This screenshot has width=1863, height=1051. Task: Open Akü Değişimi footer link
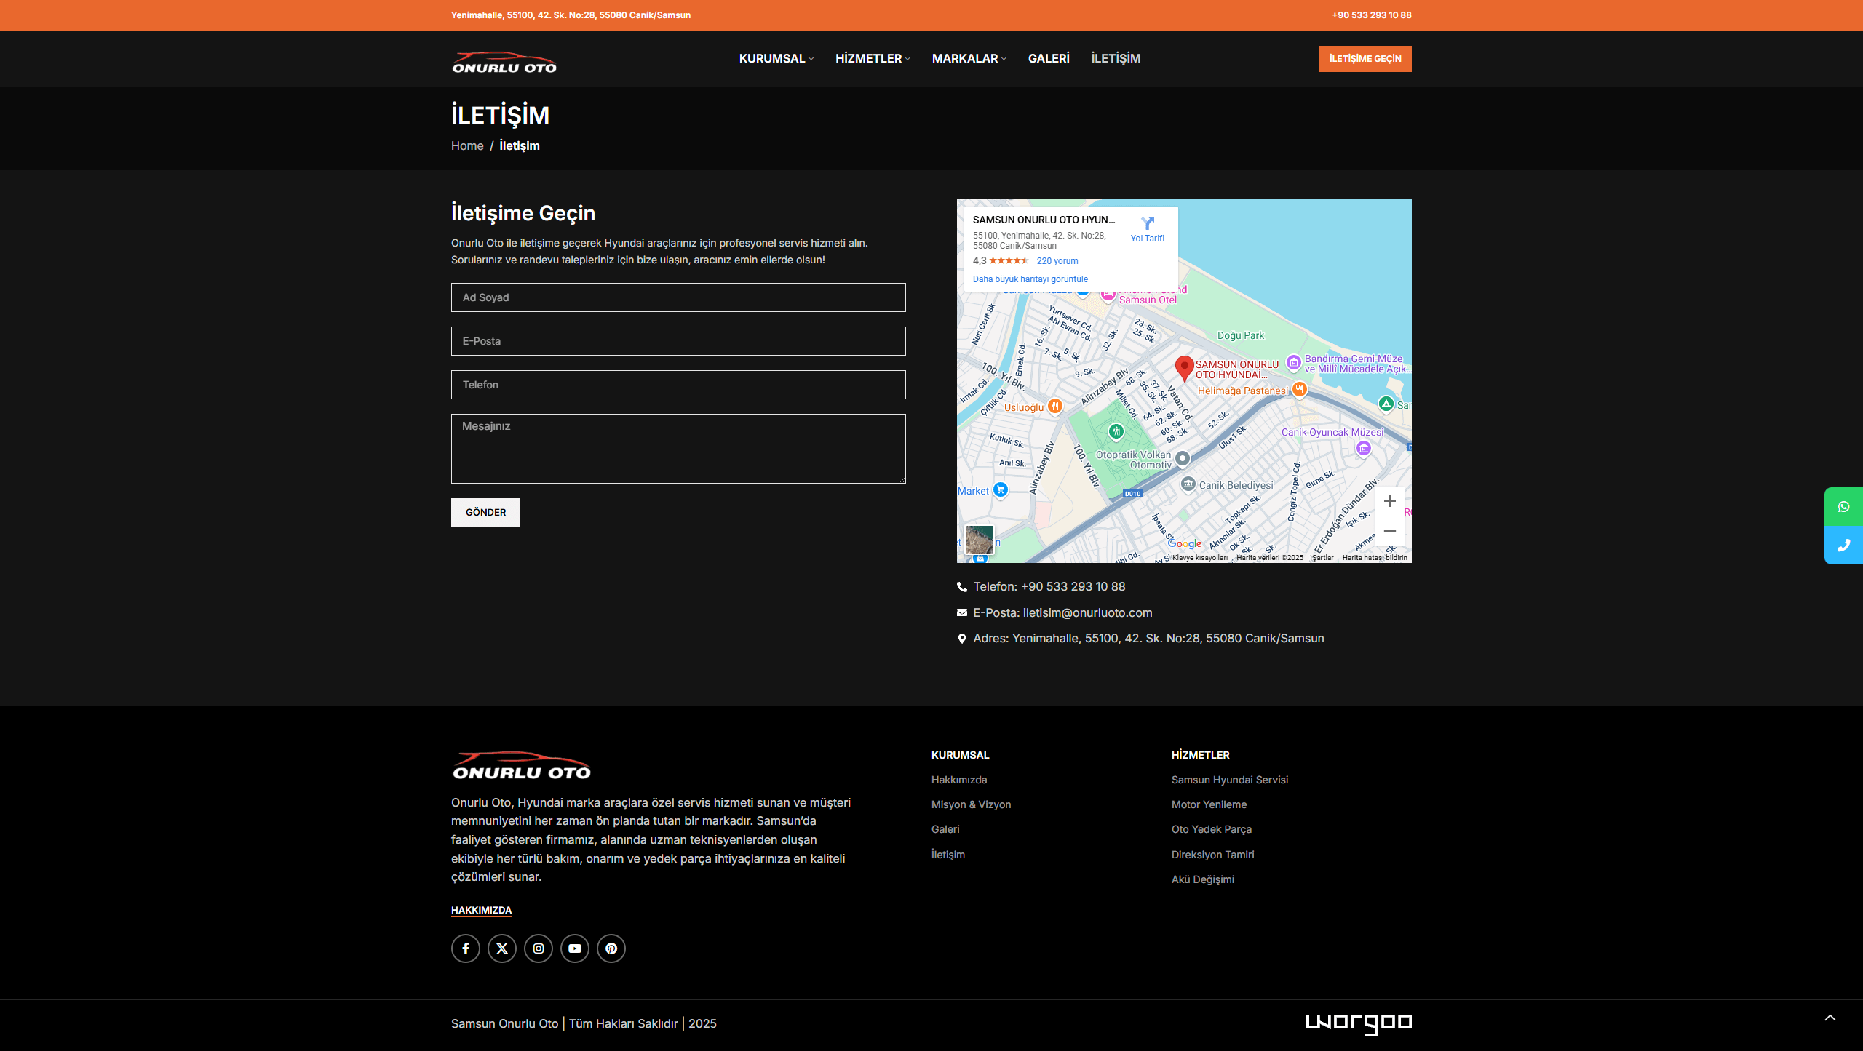click(x=1203, y=879)
